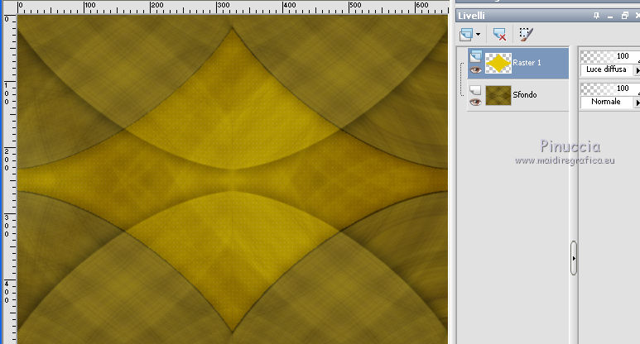The height and width of the screenshot is (344, 640).
Task: Click the Raster 1 layer thumbnail
Action: [x=498, y=63]
